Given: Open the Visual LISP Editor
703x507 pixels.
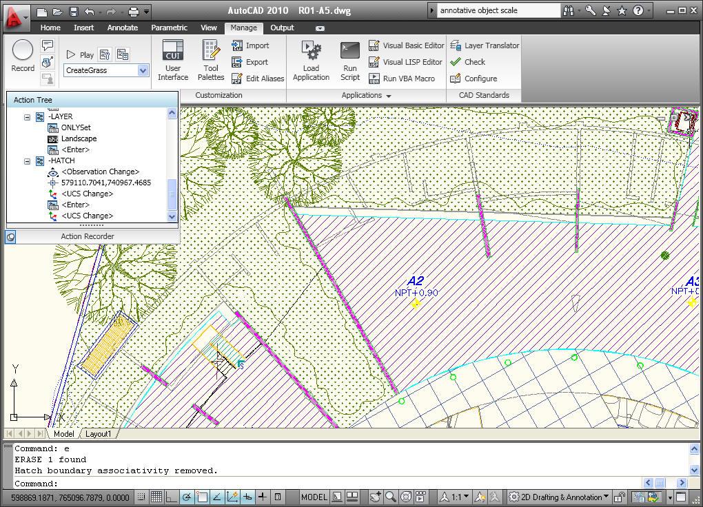Looking at the screenshot, I should [x=405, y=62].
